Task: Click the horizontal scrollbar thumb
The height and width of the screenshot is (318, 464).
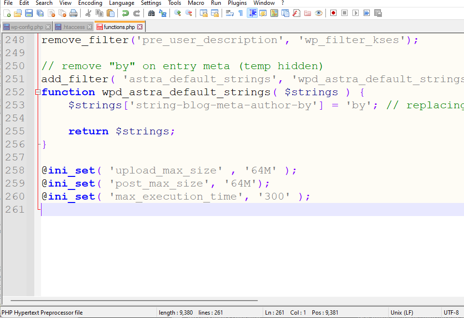Action: pyautogui.click(x=134, y=301)
